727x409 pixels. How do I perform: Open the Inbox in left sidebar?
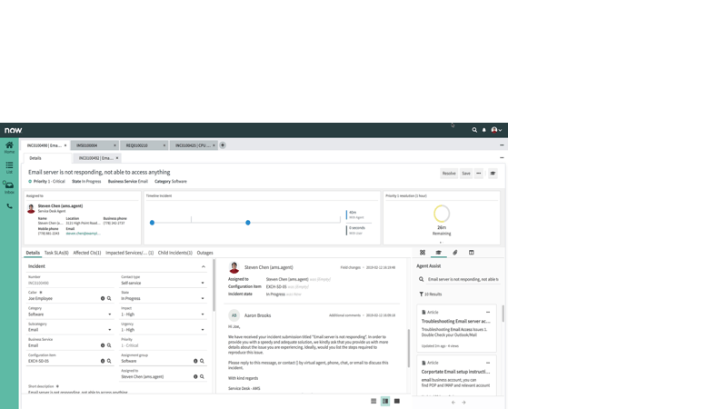click(x=9, y=187)
